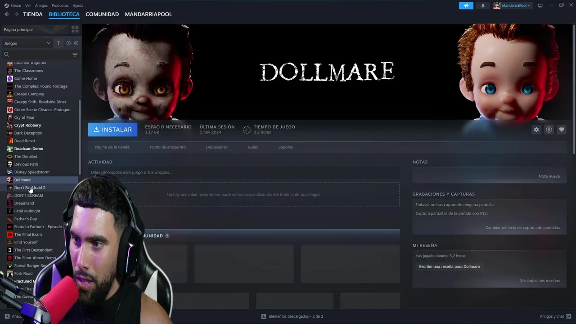Click the Crypt Robbery game icon
The width and height of the screenshot is (576, 324).
pos(10,125)
